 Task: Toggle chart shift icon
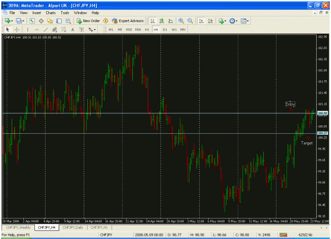[210, 21]
